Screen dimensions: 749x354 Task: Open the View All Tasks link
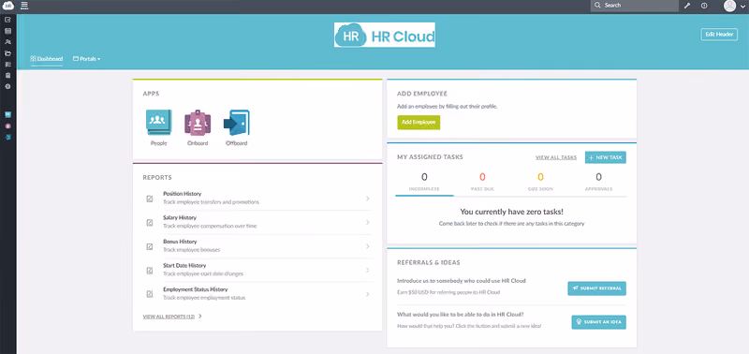[x=556, y=157]
